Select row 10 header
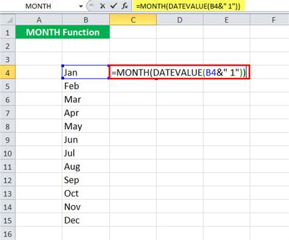 (8, 153)
